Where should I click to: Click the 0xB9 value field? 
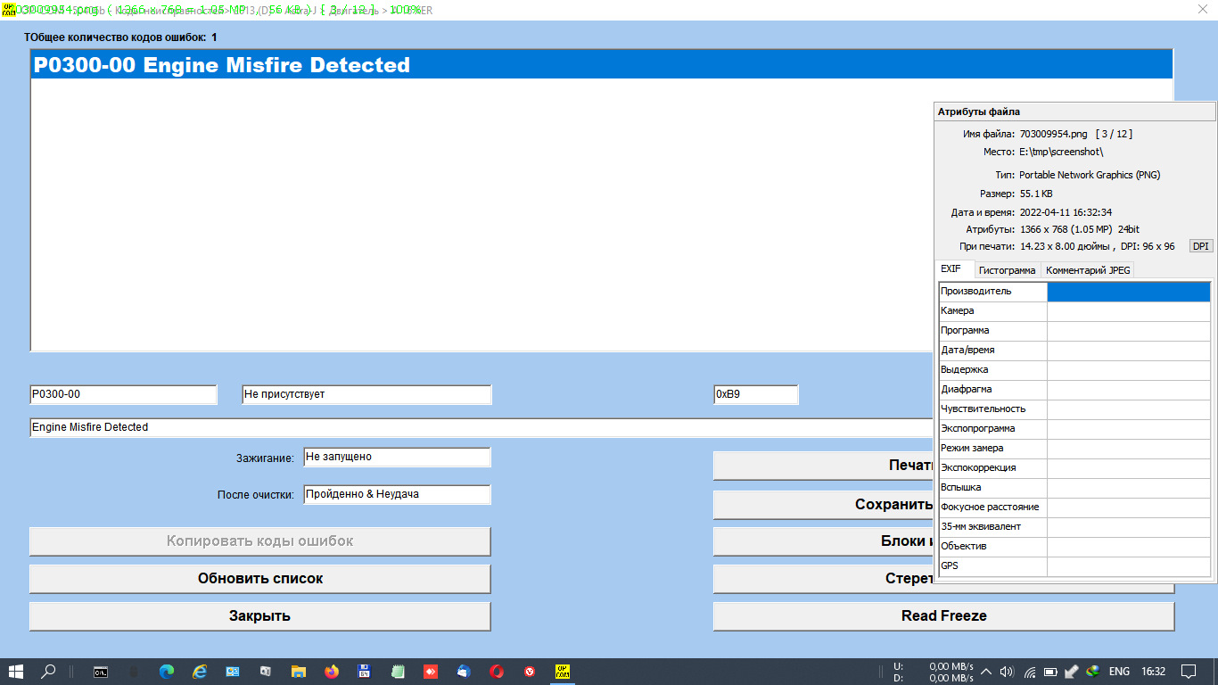point(755,394)
